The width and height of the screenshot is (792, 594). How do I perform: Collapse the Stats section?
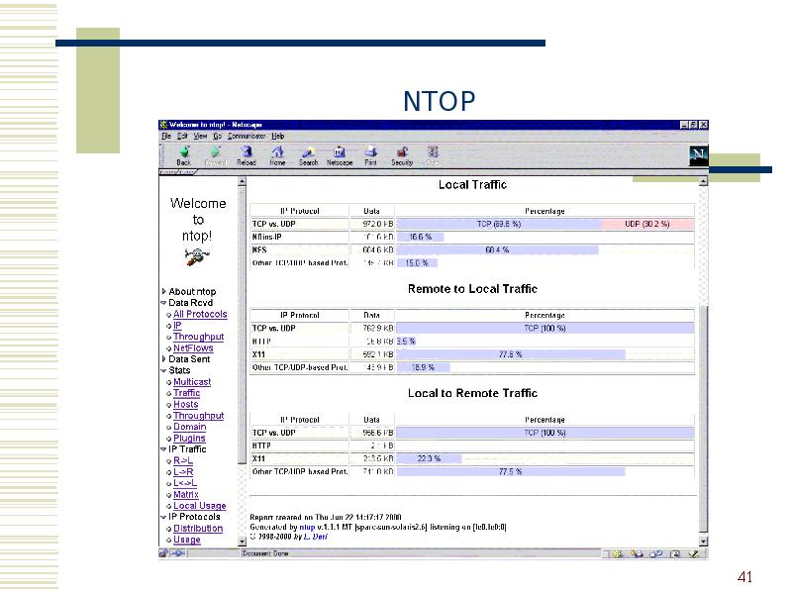pyautogui.click(x=164, y=370)
